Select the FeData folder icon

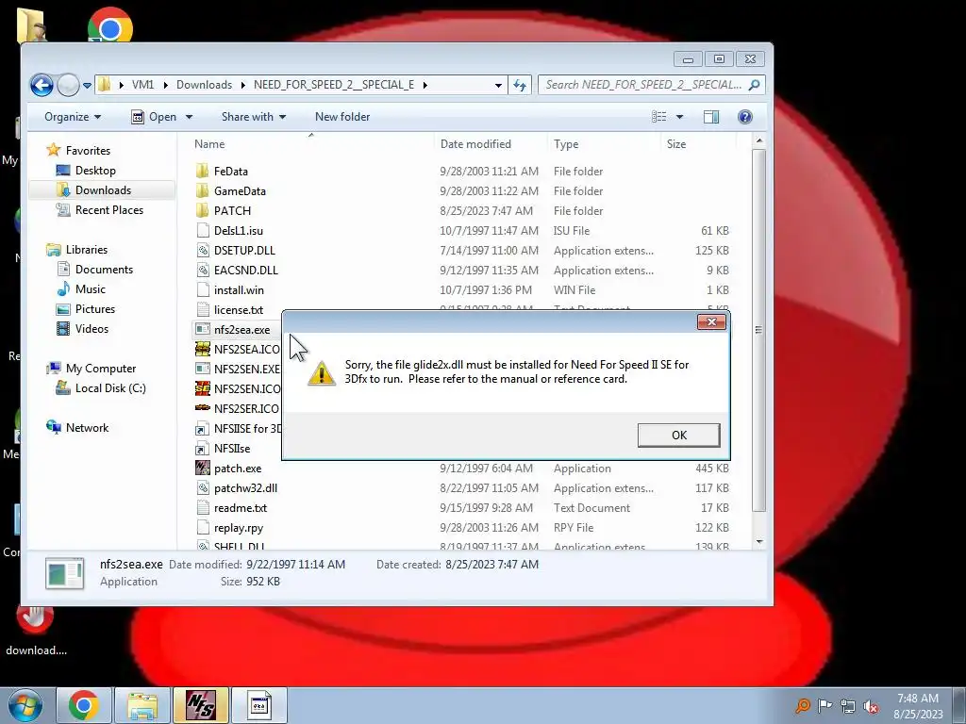pyautogui.click(x=202, y=172)
